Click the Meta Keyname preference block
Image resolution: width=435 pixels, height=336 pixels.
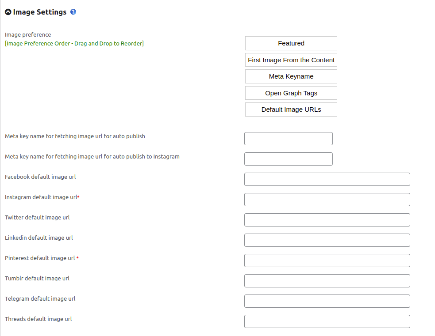291,76
